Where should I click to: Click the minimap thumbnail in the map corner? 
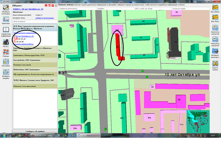[x=198, y=122]
